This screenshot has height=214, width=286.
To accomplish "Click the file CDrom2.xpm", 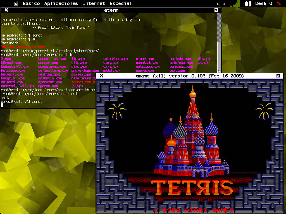I will (x=11, y=63).
